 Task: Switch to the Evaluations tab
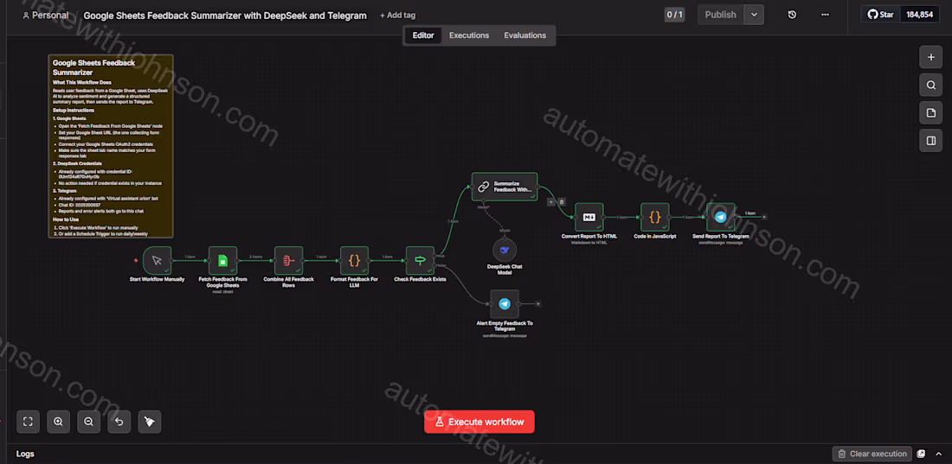pyautogui.click(x=524, y=35)
